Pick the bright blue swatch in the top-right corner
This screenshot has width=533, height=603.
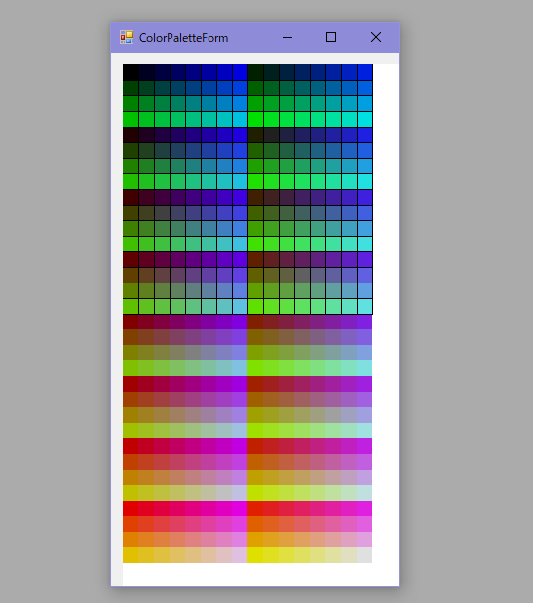point(364,72)
